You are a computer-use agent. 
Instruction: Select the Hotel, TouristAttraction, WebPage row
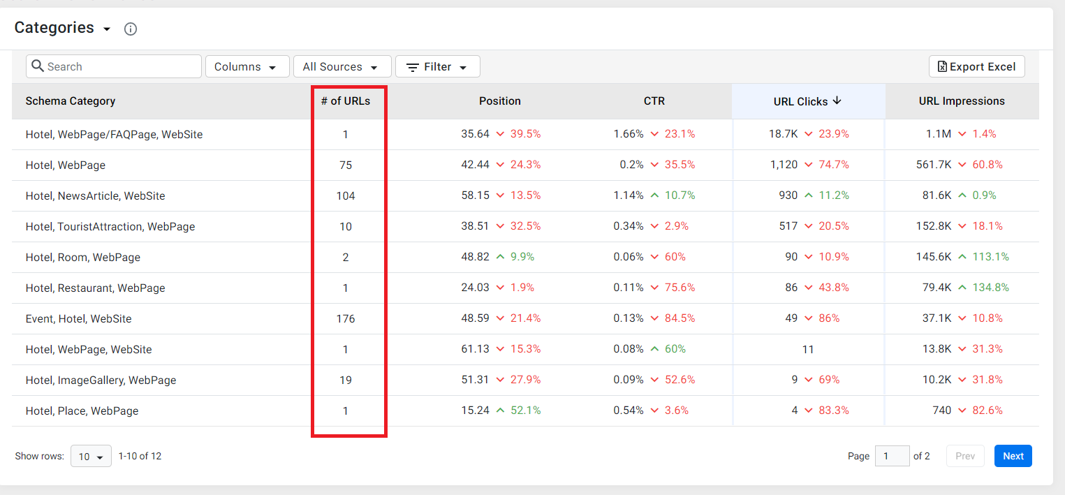(525, 226)
